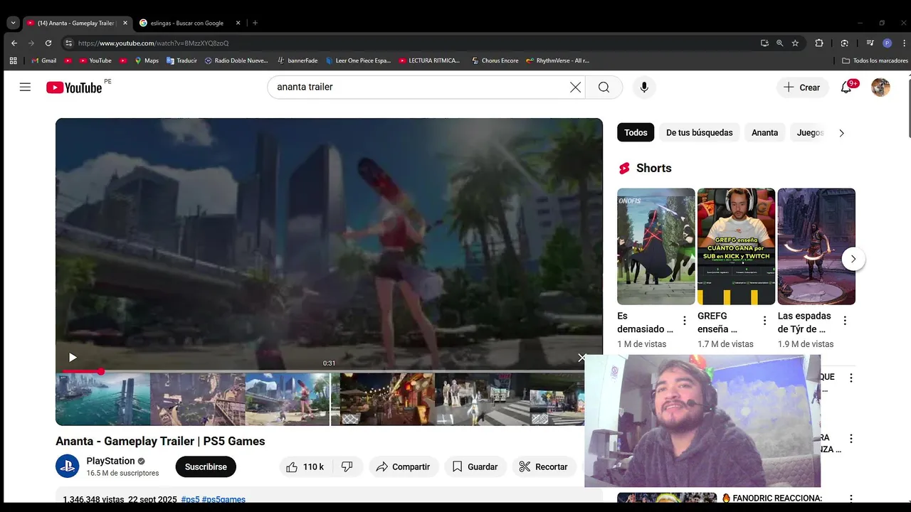Save the video with Guardar
This screenshot has height=512, width=911.
coord(475,466)
